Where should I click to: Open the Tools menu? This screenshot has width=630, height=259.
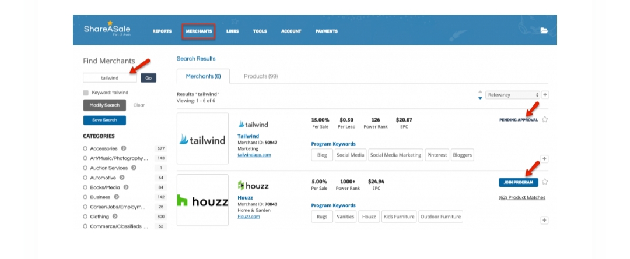click(x=260, y=31)
